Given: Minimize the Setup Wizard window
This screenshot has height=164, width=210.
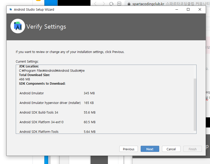Looking at the screenshot, I should 177,9.
